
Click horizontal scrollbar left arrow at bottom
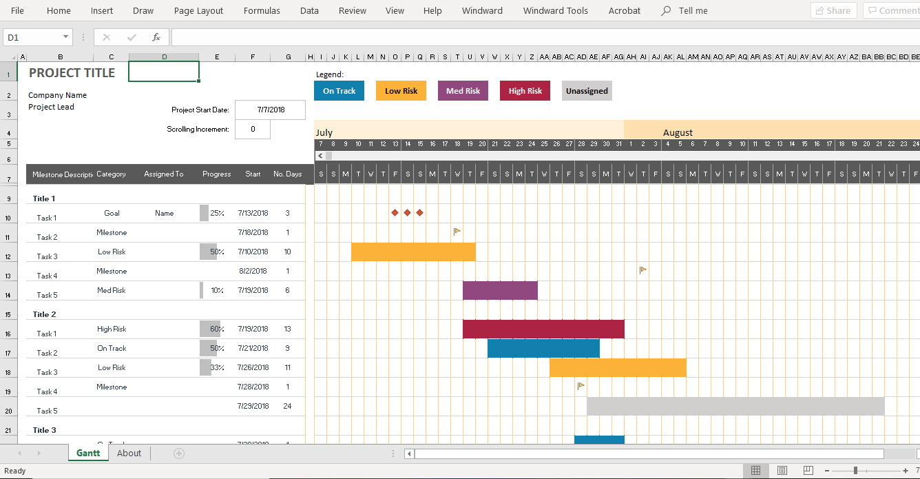pyautogui.click(x=409, y=453)
